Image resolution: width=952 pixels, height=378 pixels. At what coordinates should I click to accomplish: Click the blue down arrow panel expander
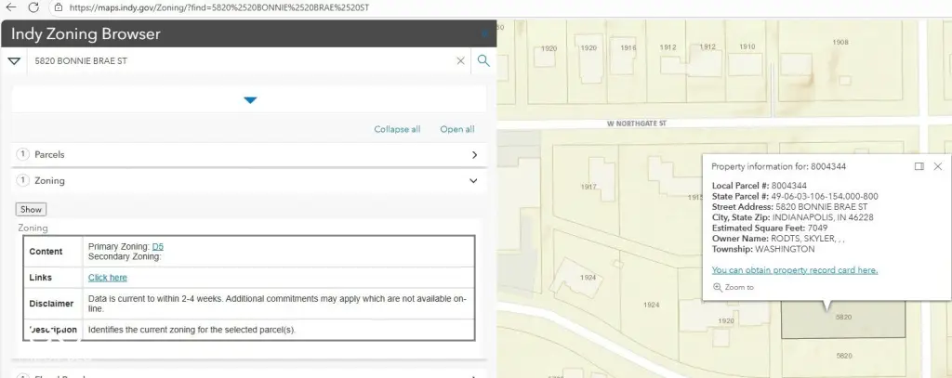(249, 100)
